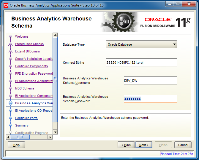Minimize the installer window
199x160 pixels.
click(x=170, y=4)
